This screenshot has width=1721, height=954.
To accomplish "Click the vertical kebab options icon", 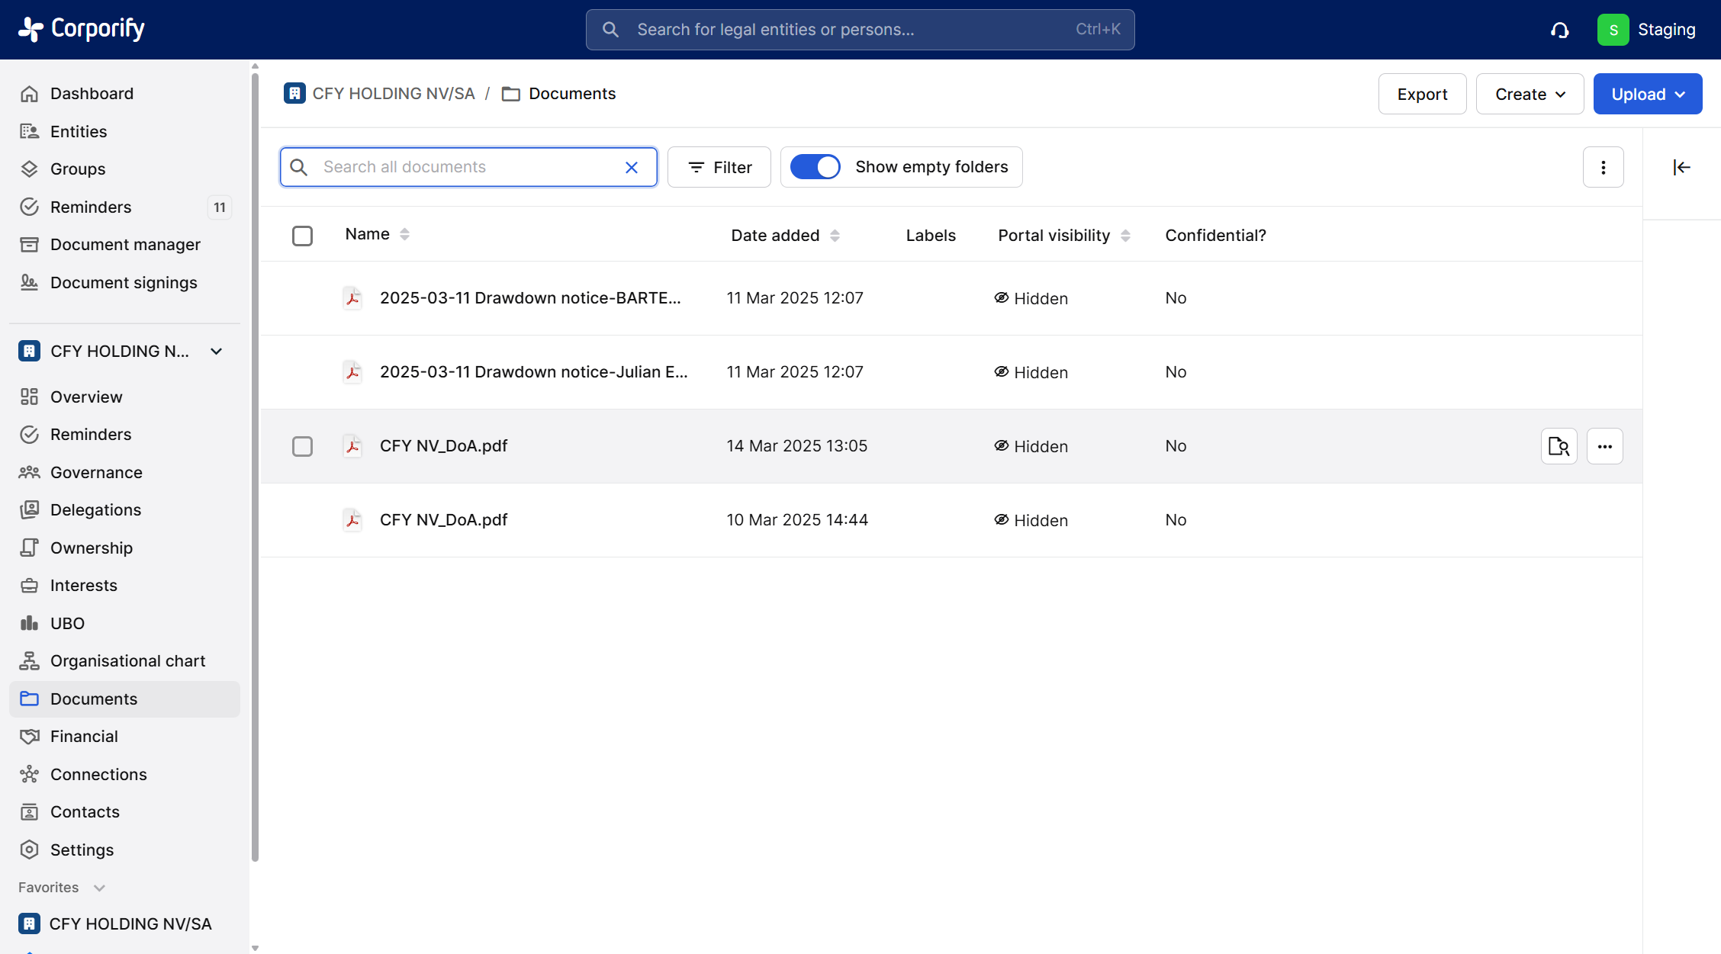I will (1603, 167).
